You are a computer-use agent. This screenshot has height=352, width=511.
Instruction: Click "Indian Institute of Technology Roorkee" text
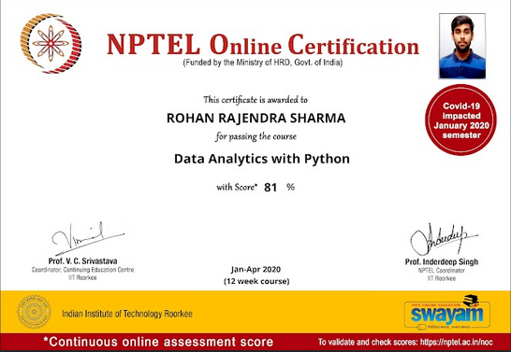pyautogui.click(x=127, y=314)
